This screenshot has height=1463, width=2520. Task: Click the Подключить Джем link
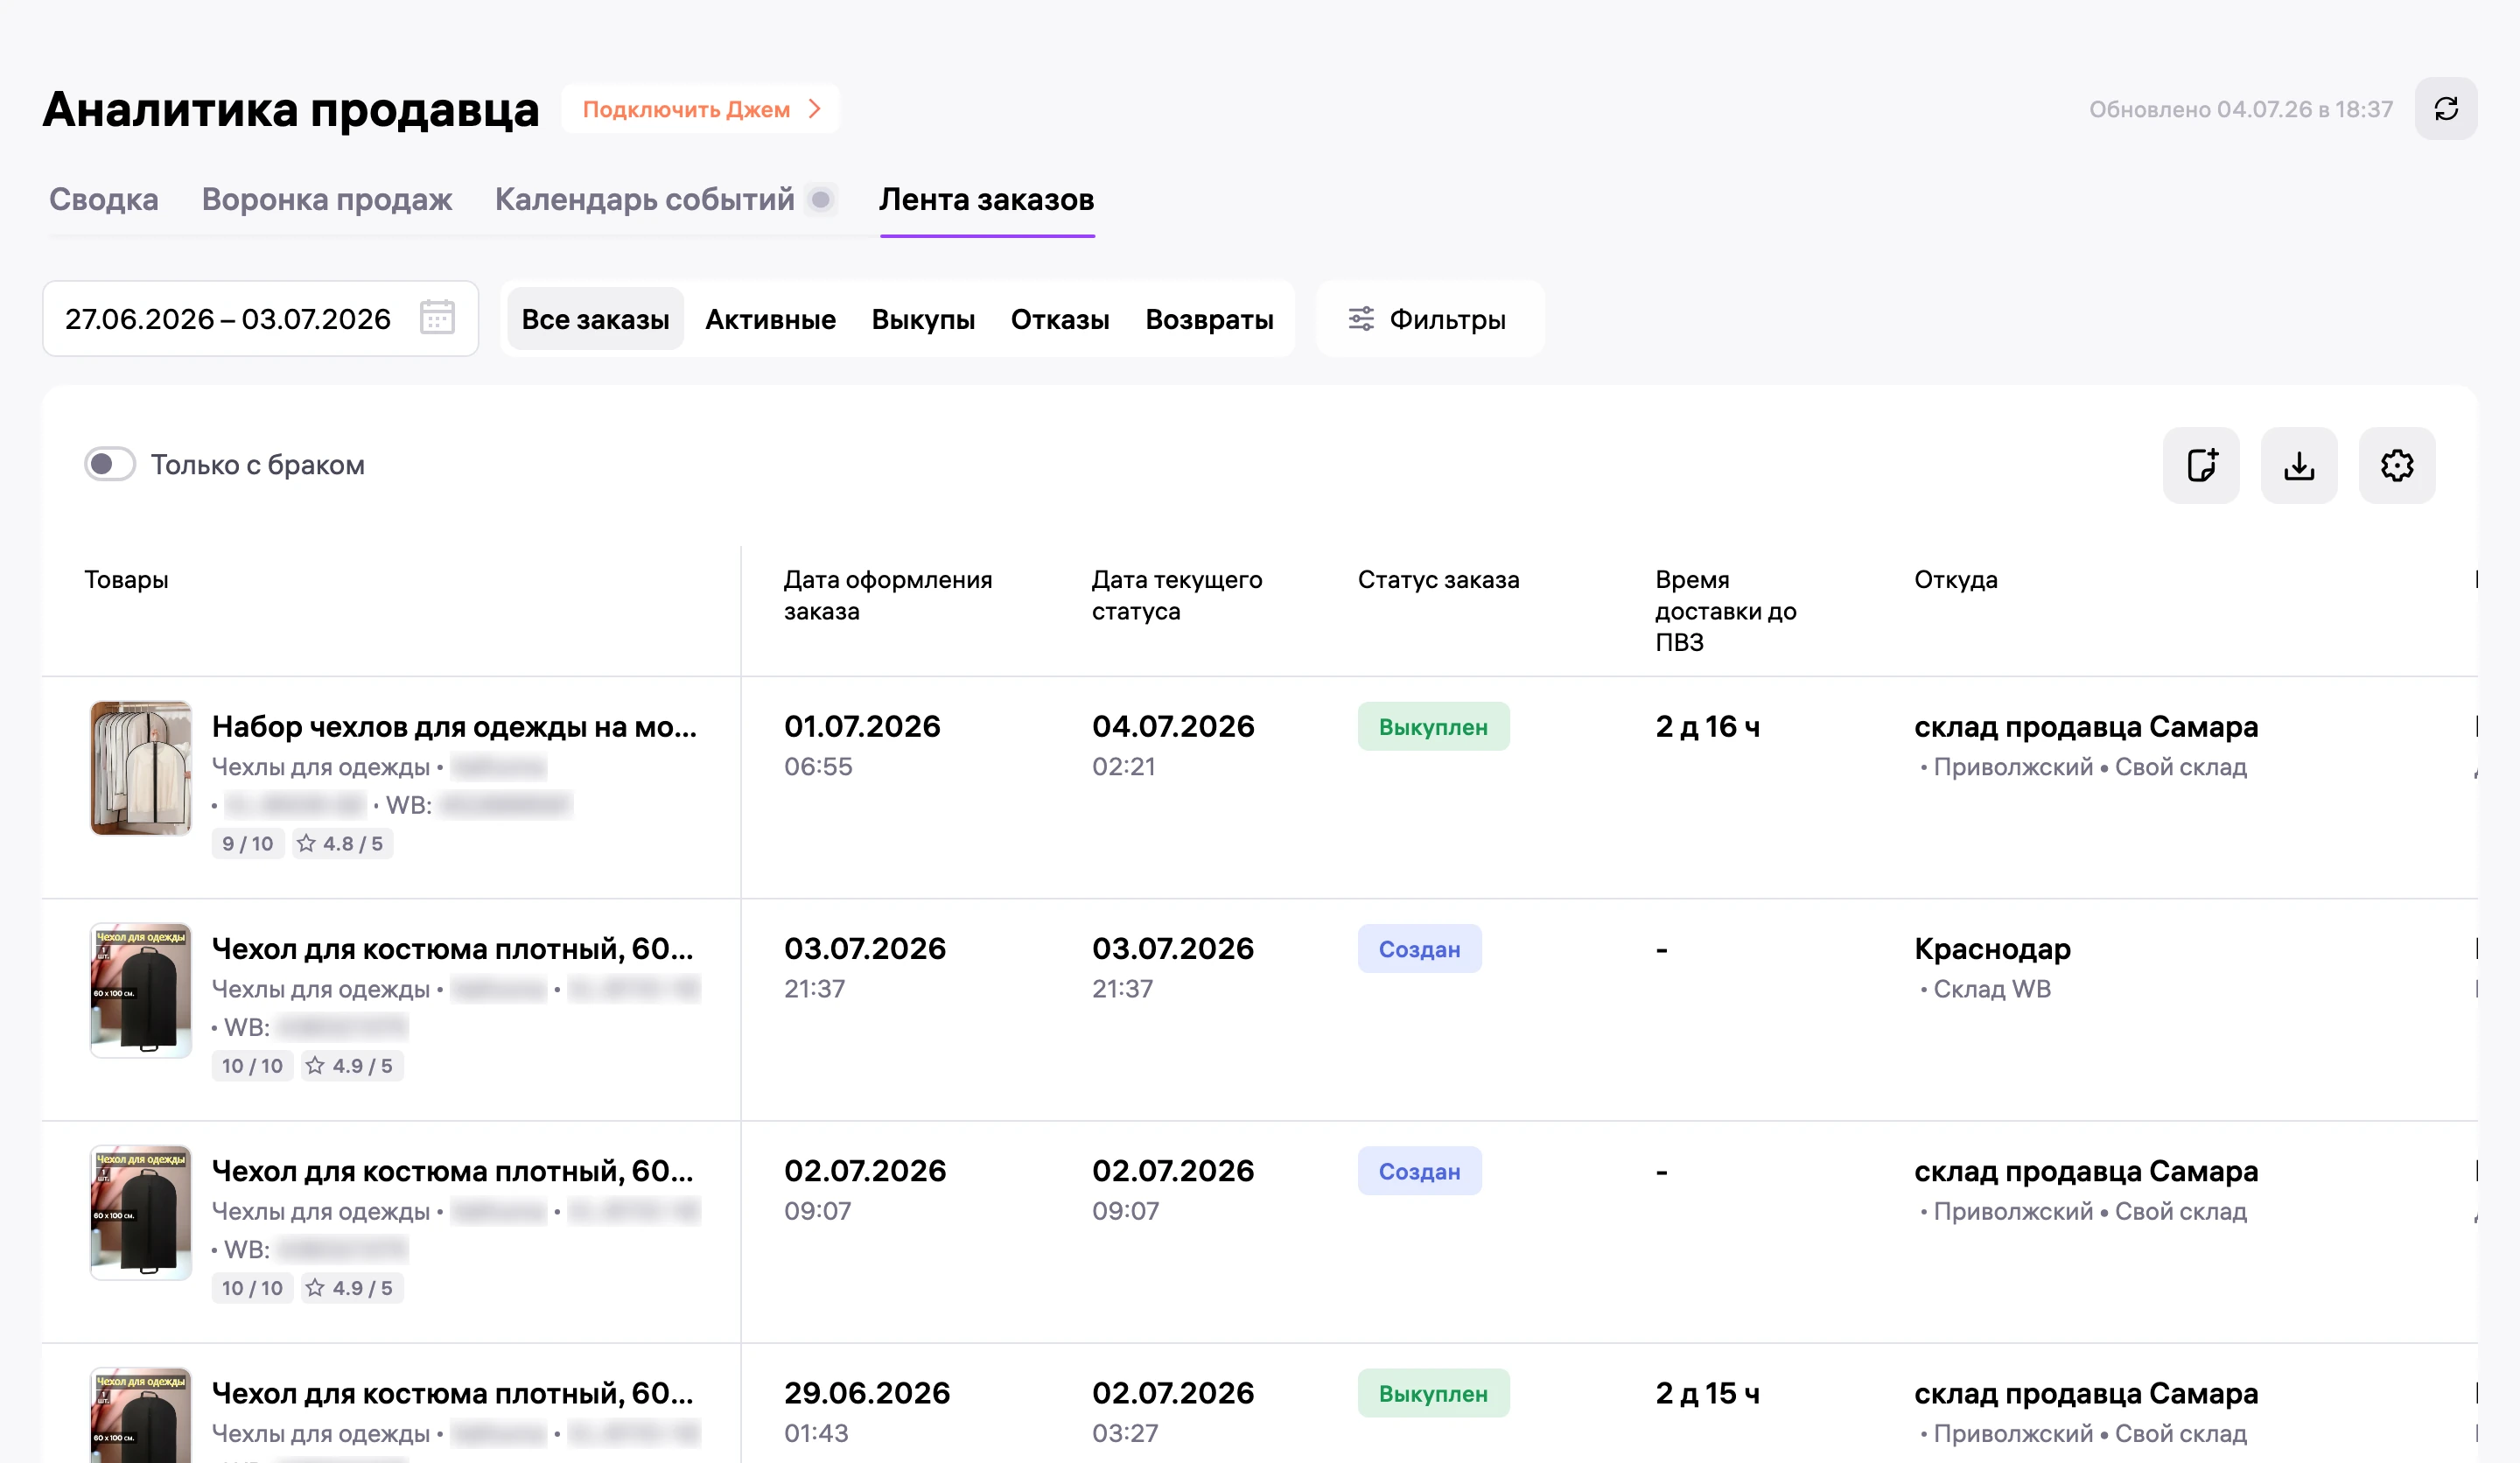click(x=700, y=109)
